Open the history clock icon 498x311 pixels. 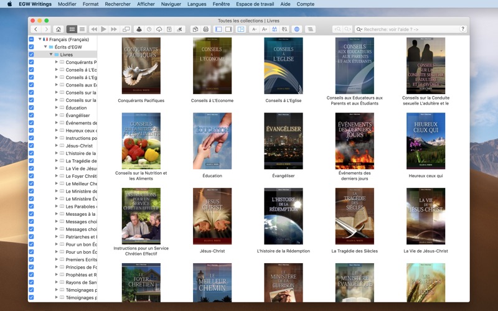click(x=149, y=29)
